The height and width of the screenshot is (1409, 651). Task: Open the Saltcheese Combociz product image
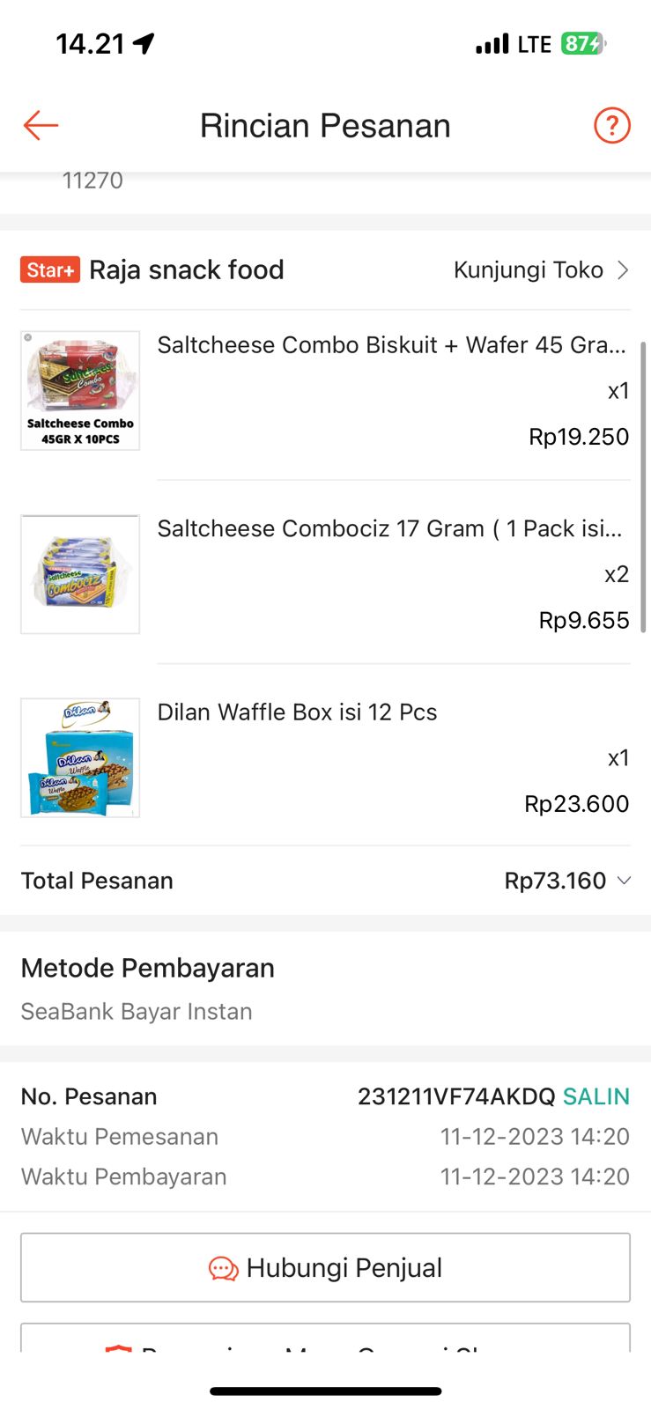[x=80, y=574]
